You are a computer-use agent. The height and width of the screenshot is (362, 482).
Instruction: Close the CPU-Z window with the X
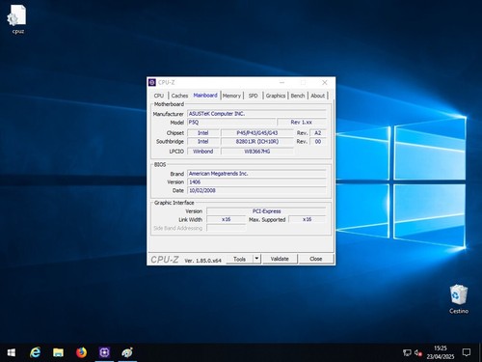coord(325,83)
